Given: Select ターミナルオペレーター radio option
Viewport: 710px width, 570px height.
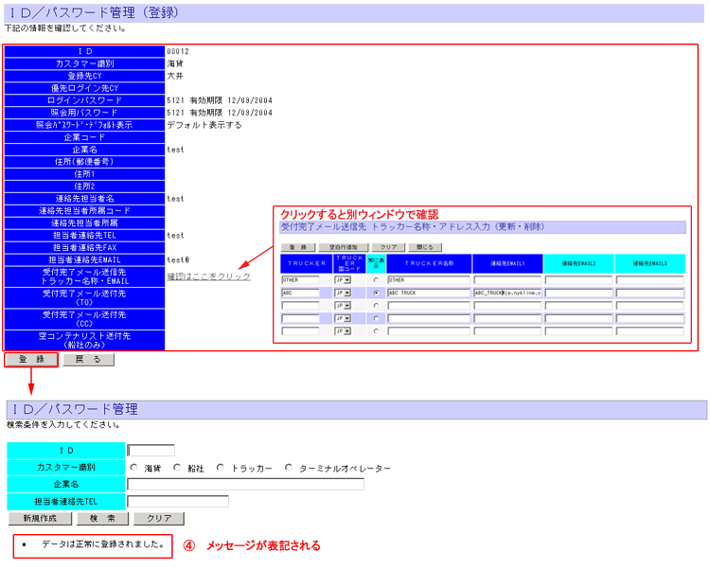Looking at the screenshot, I should pyautogui.click(x=289, y=468).
